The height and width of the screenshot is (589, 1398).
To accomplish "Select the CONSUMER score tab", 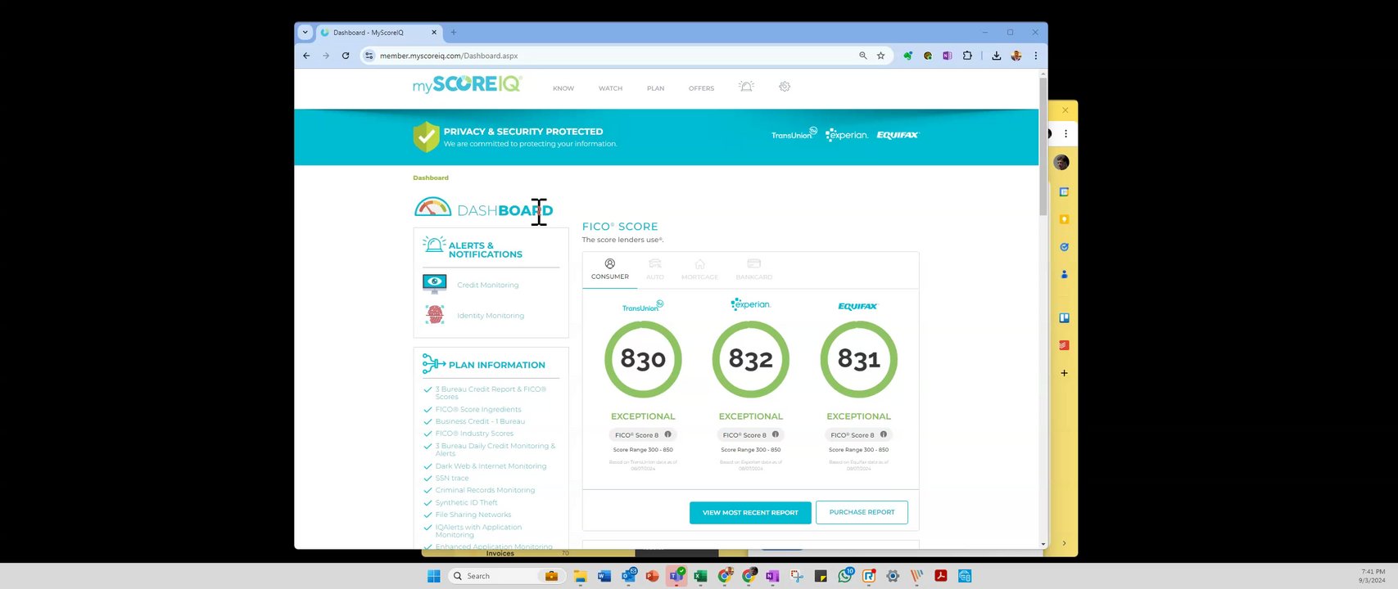I will 610,269.
